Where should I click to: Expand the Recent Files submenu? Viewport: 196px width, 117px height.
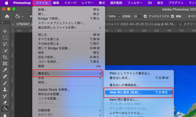pyautogui.click(x=69, y=28)
